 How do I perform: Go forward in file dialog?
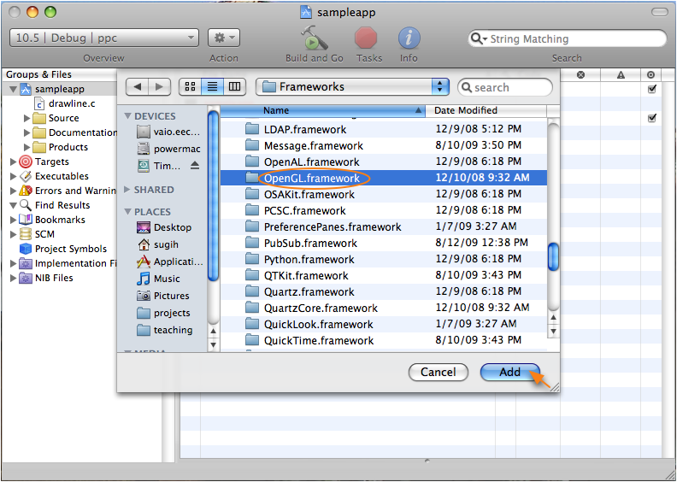coord(159,86)
